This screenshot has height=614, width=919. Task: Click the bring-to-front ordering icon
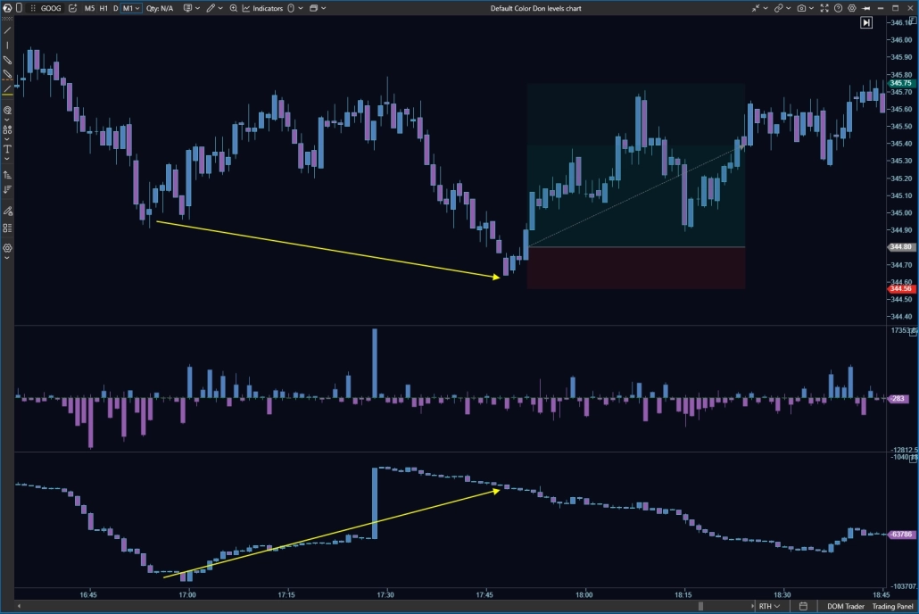pyautogui.click(x=7, y=175)
